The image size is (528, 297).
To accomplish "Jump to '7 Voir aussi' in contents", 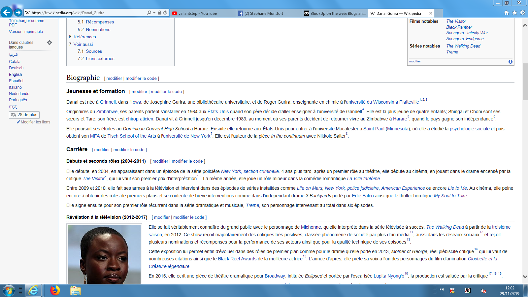I will click(81, 45).
